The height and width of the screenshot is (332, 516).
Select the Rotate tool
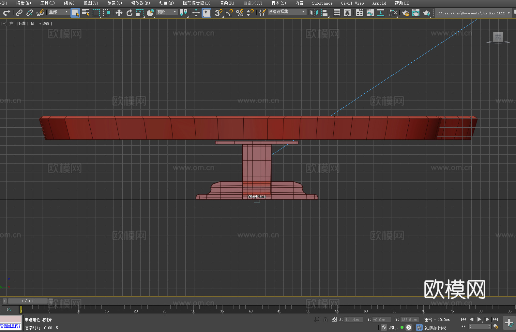tap(129, 13)
